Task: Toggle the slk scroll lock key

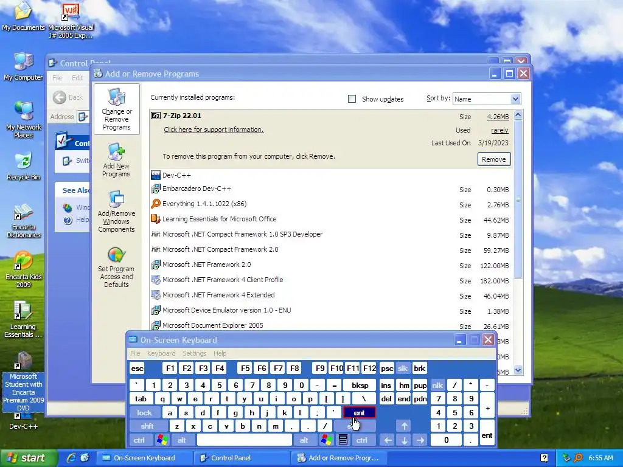Action: click(x=403, y=368)
